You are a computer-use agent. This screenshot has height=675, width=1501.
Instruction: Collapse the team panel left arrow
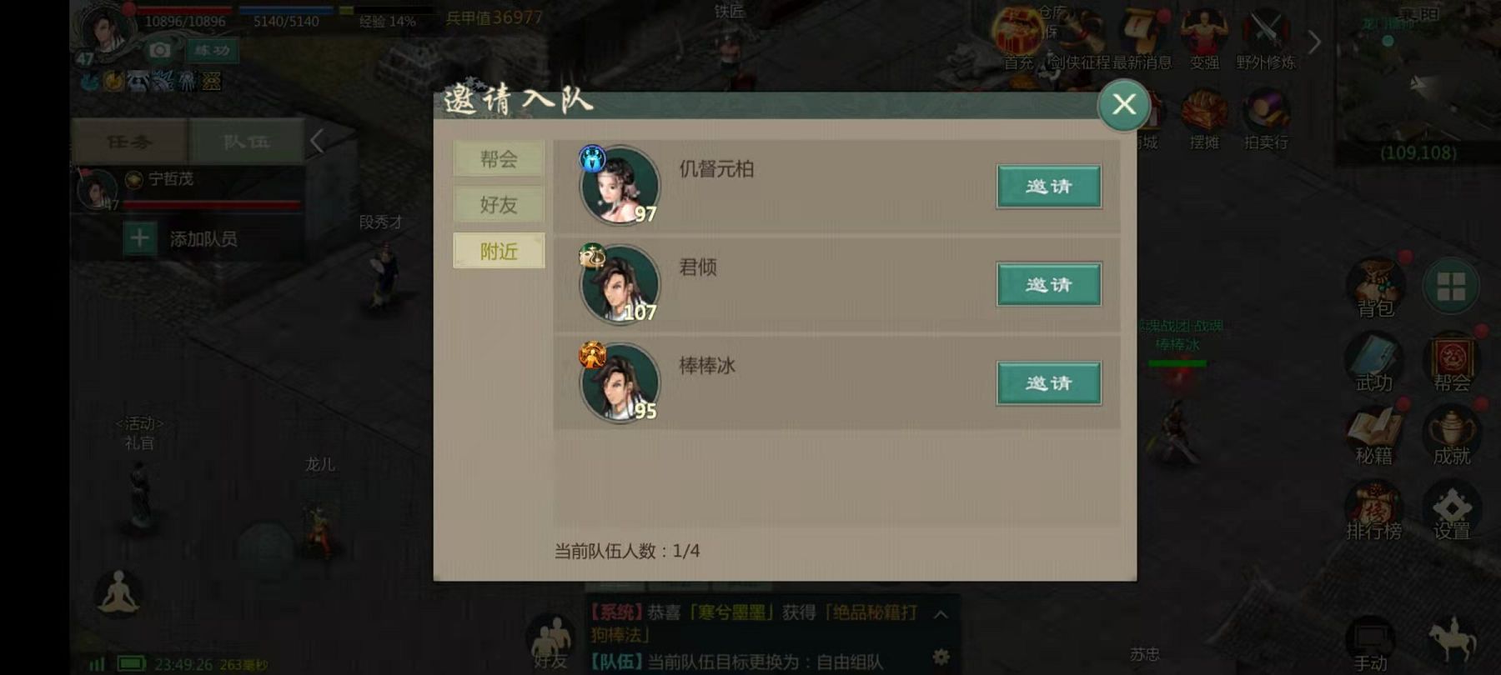(317, 141)
